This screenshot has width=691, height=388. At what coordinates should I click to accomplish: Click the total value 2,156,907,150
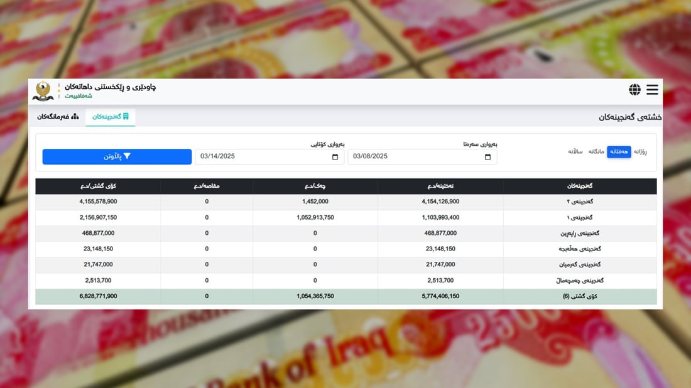[x=98, y=217]
